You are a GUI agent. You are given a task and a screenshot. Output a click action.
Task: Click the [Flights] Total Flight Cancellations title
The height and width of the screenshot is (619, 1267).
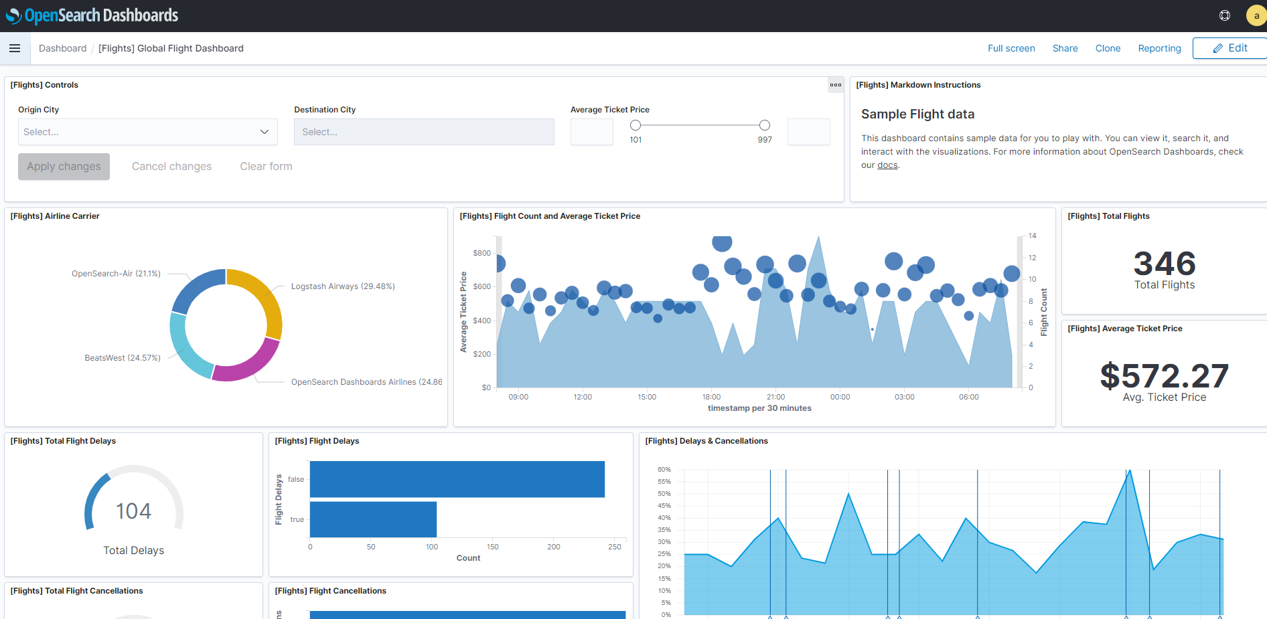[76, 591]
